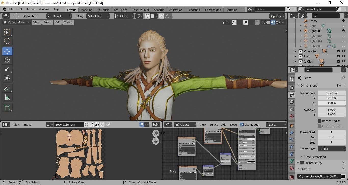Select the Annotate pencil tool
This screenshot has height=185, width=348.
(7, 88)
